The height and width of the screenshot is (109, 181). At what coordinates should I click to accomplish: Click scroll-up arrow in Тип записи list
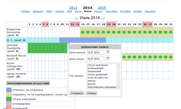[x=118, y=65]
